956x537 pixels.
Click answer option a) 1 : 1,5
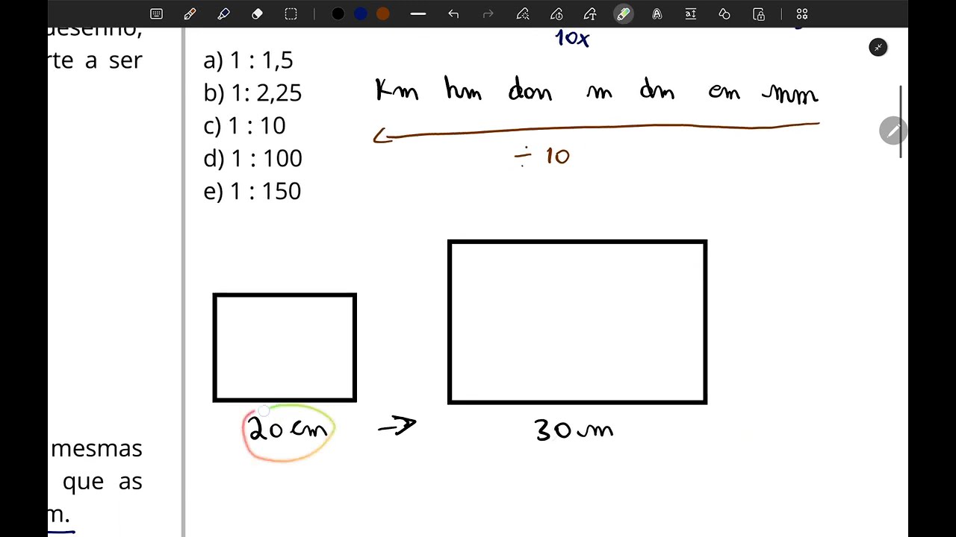249,60
